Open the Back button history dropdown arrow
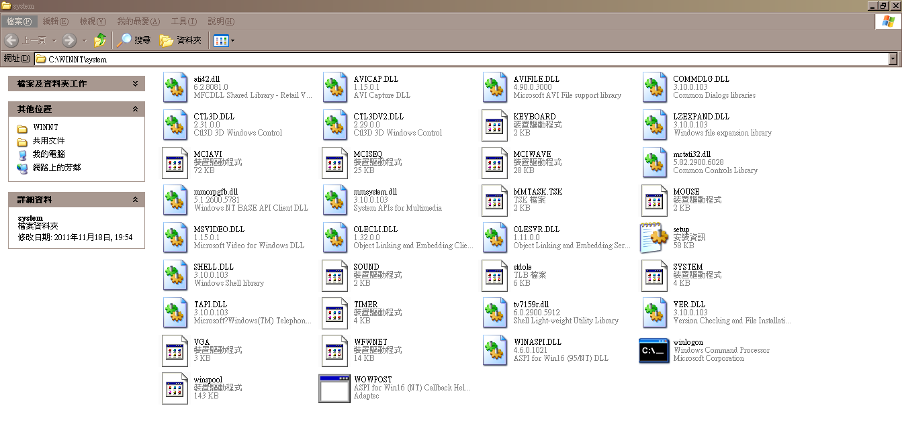902x428 pixels. point(55,40)
